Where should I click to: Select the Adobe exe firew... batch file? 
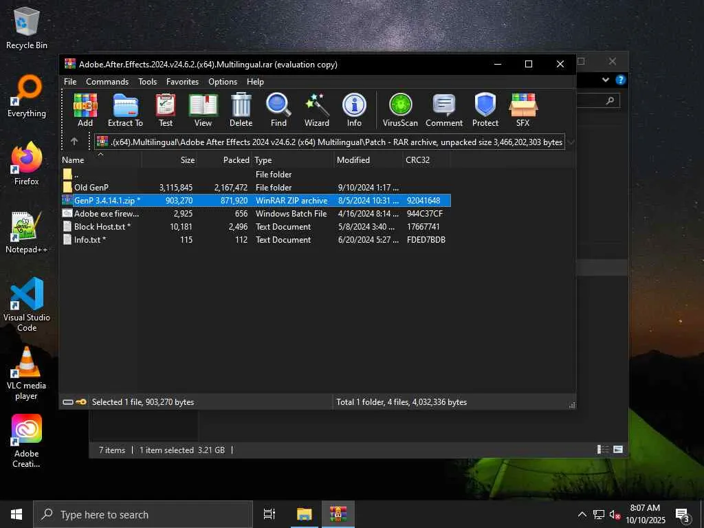click(256, 213)
